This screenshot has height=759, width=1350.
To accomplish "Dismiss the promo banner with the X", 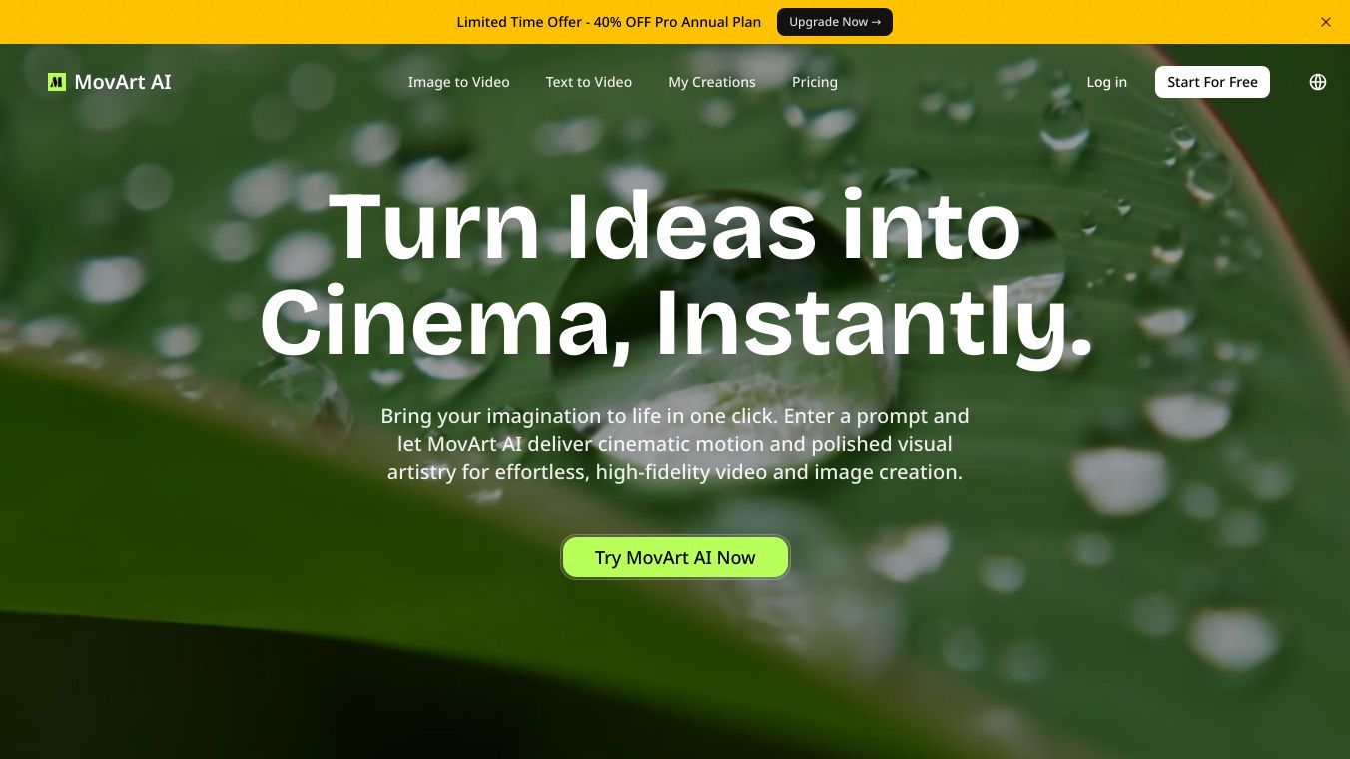I will tap(1326, 22).
